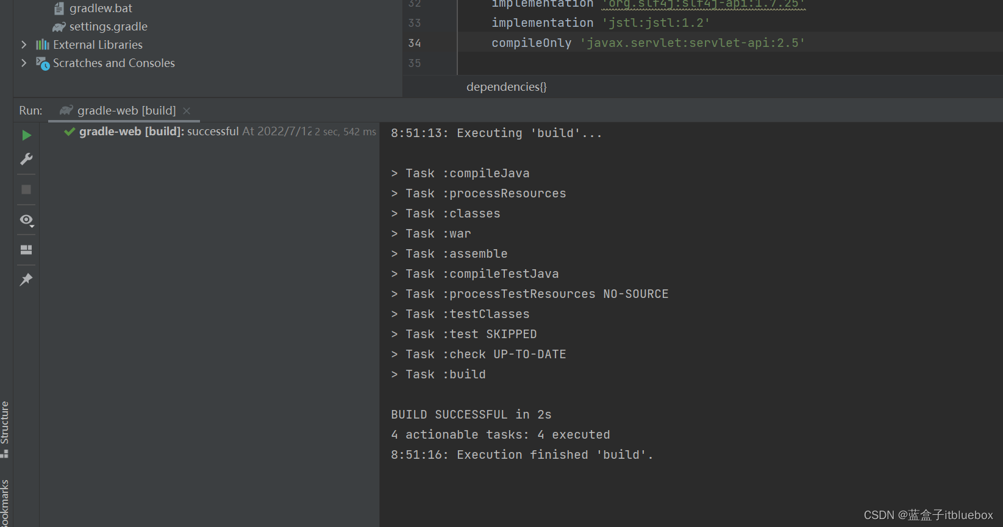1003x527 pixels.
Task: Select the successful gradle-web build result
Action: pos(220,132)
